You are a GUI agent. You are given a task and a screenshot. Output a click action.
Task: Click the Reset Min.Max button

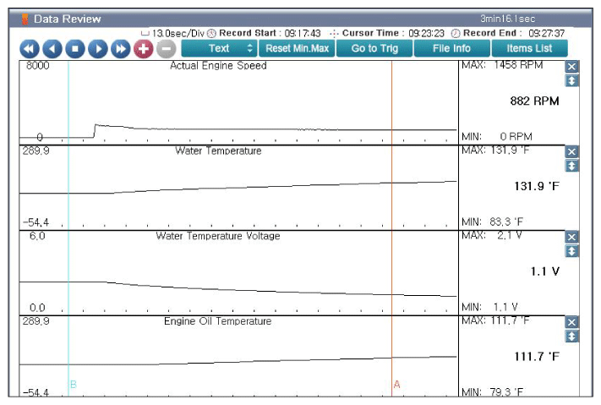tap(297, 48)
